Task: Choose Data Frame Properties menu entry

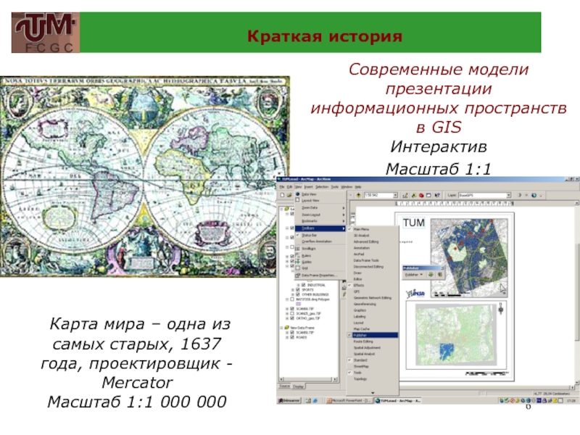Action: (320, 275)
